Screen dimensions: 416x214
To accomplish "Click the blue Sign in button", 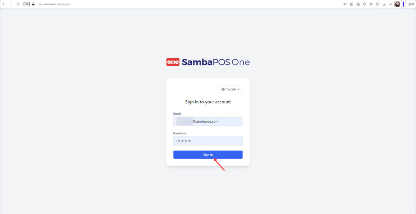I will tap(208, 155).
